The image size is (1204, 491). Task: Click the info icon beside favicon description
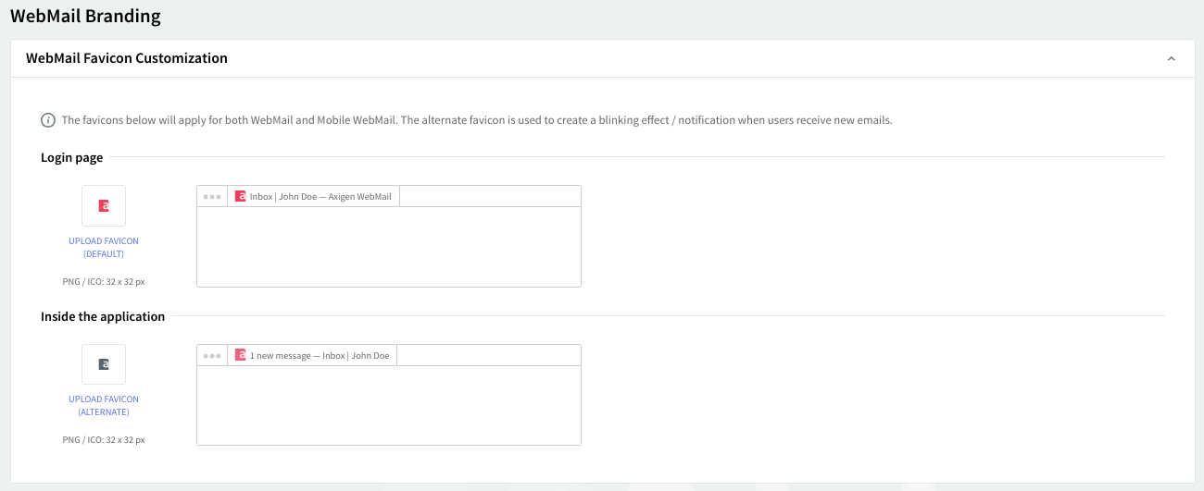(48, 120)
